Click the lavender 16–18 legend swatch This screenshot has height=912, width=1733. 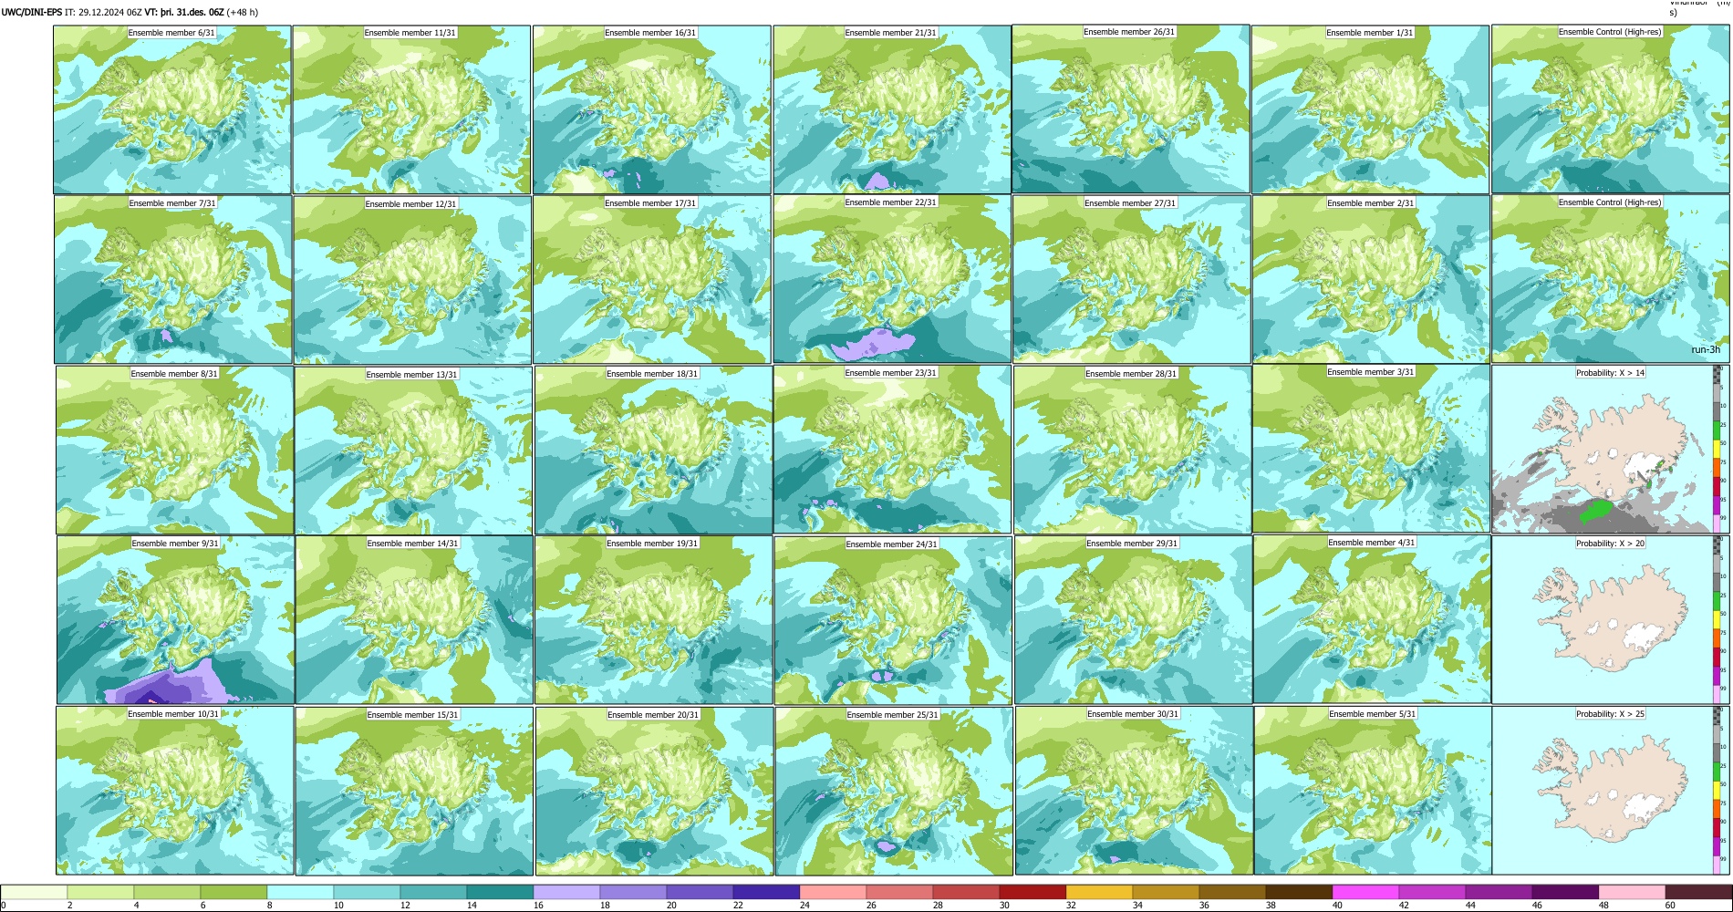[566, 892]
